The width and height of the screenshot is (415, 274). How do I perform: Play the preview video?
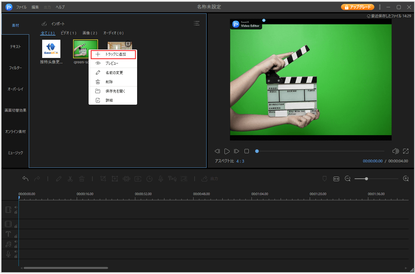click(x=227, y=151)
